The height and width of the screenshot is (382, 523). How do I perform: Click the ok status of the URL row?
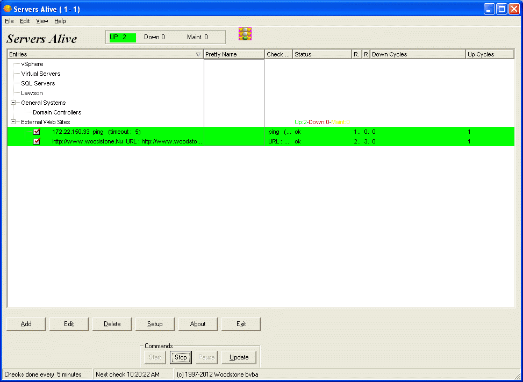point(298,141)
